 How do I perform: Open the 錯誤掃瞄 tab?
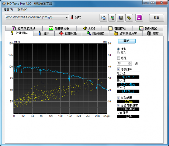tap(96, 33)
